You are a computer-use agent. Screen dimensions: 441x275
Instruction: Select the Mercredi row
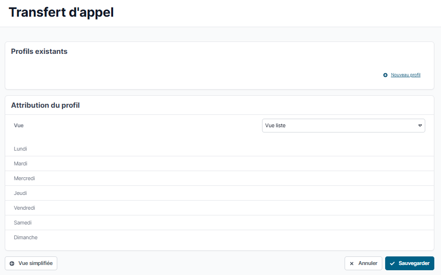[24, 178]
